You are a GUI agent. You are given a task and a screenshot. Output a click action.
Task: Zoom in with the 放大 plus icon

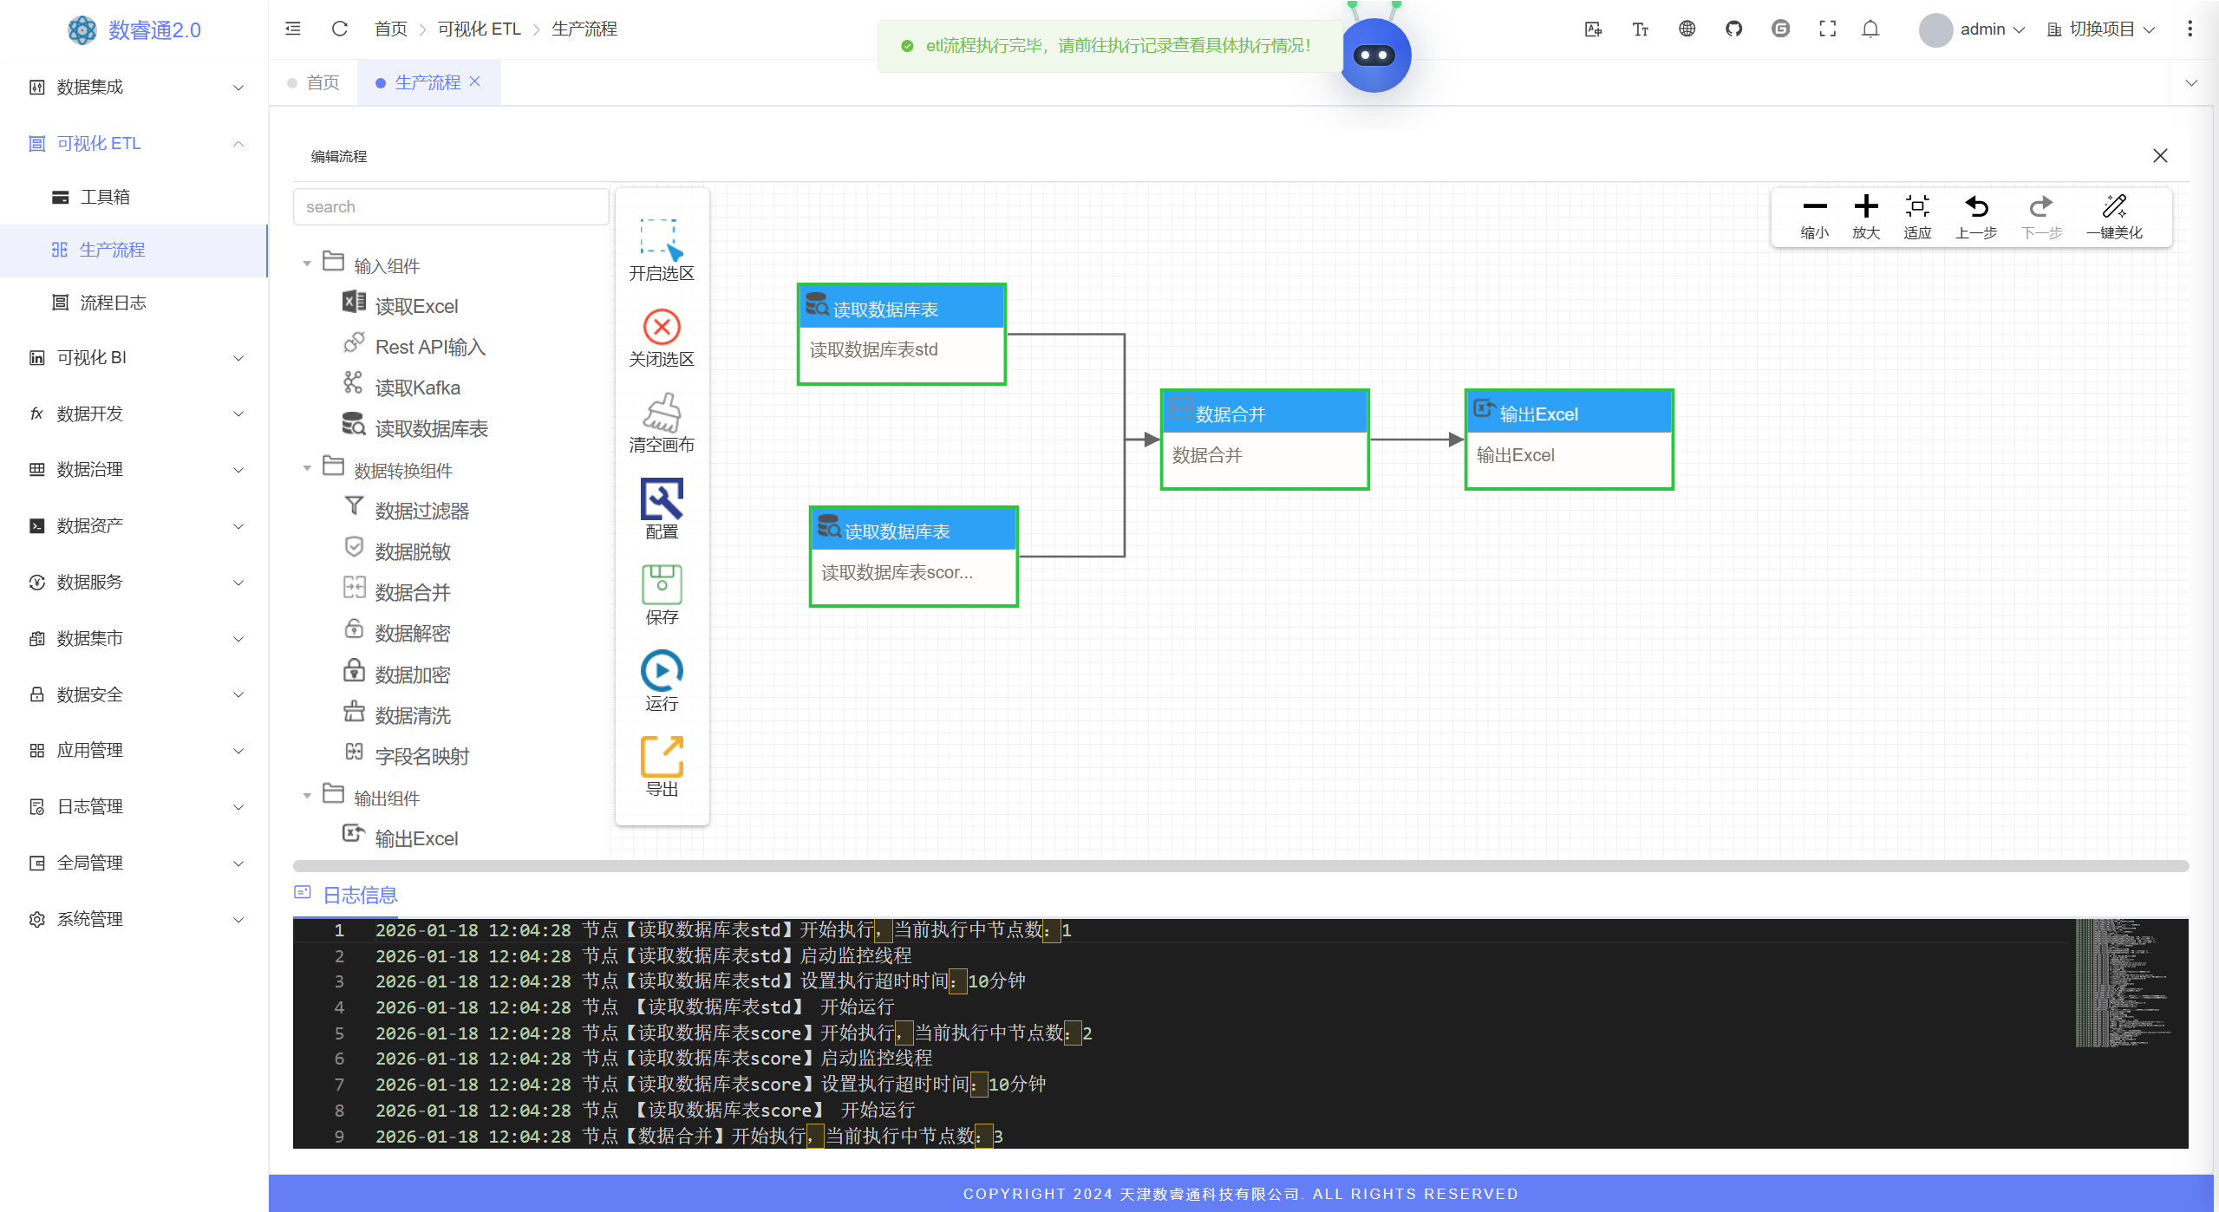tap(1865, 207)
